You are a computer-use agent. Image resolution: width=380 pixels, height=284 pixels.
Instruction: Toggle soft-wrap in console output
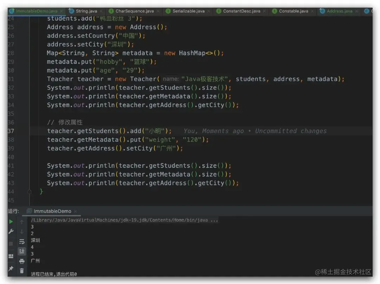click(22, 242)
